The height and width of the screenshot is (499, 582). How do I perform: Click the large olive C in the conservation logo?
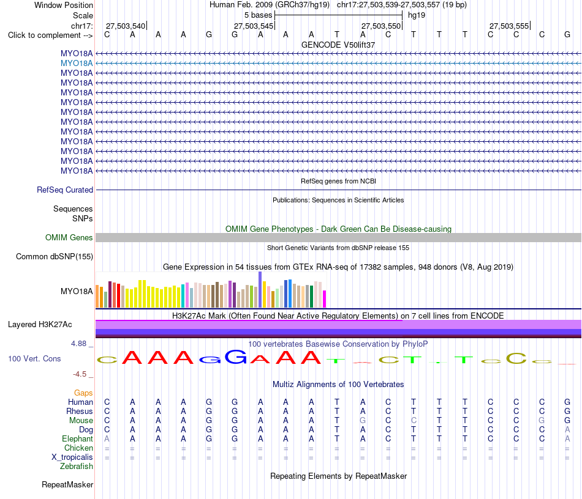click(x=516, y=358)
